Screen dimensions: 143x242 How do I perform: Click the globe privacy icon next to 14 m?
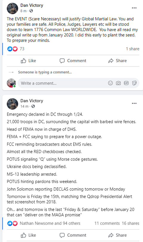pos(33,106)
